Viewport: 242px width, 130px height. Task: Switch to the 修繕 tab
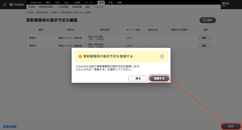click(120, 3)
